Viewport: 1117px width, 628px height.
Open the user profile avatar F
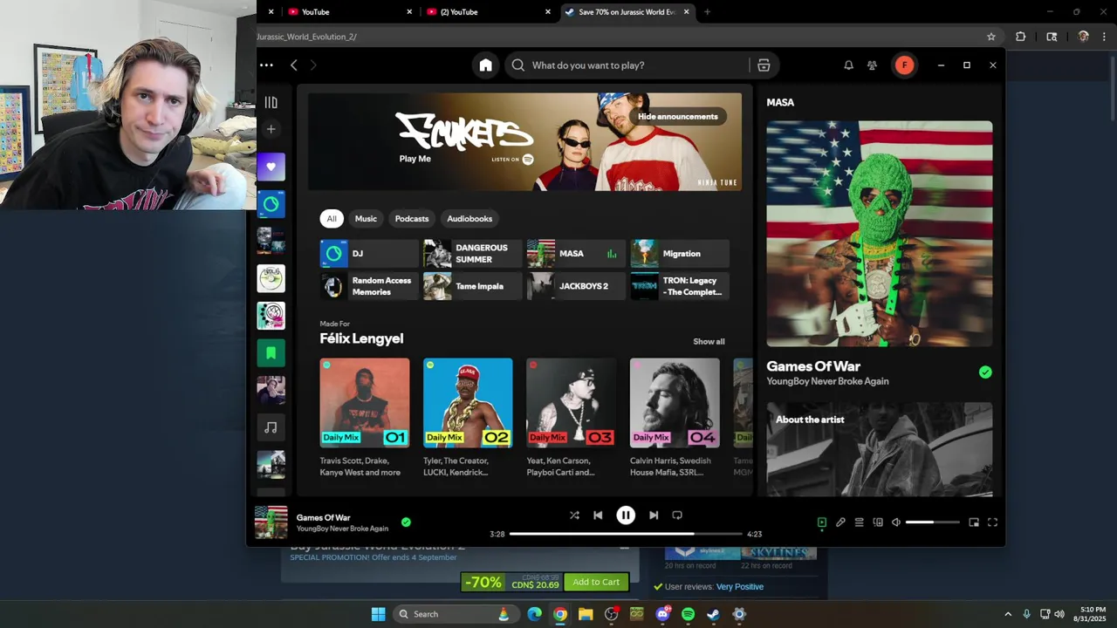point(904,65)
